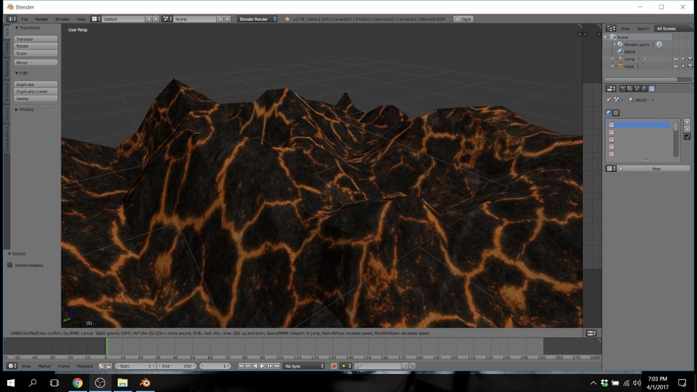Viewport: 697px width, 392px height.
Task: Toggle noise object visibility eye
Action: pos(676,66)
